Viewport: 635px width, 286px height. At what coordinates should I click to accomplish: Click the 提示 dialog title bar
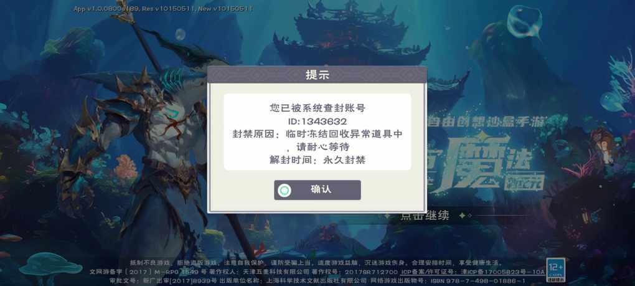coord(317,75)
